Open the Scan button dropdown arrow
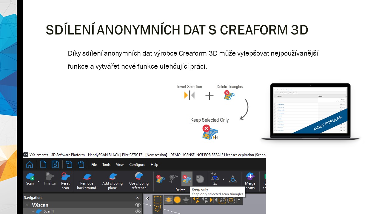This screenshot has height=214, width=382. pos(38,181)
